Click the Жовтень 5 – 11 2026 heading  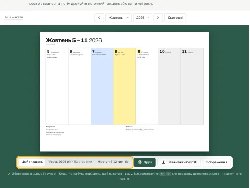pos(74,40)
